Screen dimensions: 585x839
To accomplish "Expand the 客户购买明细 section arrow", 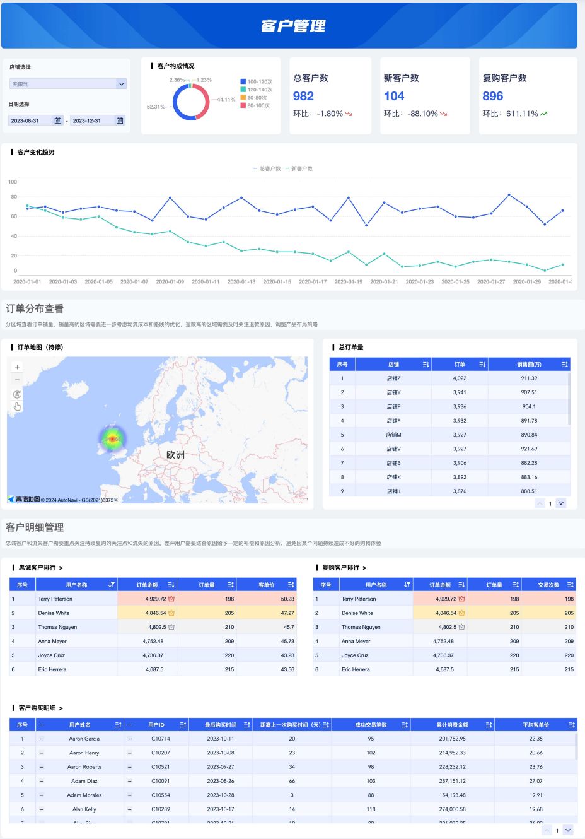I will [61, 708].
